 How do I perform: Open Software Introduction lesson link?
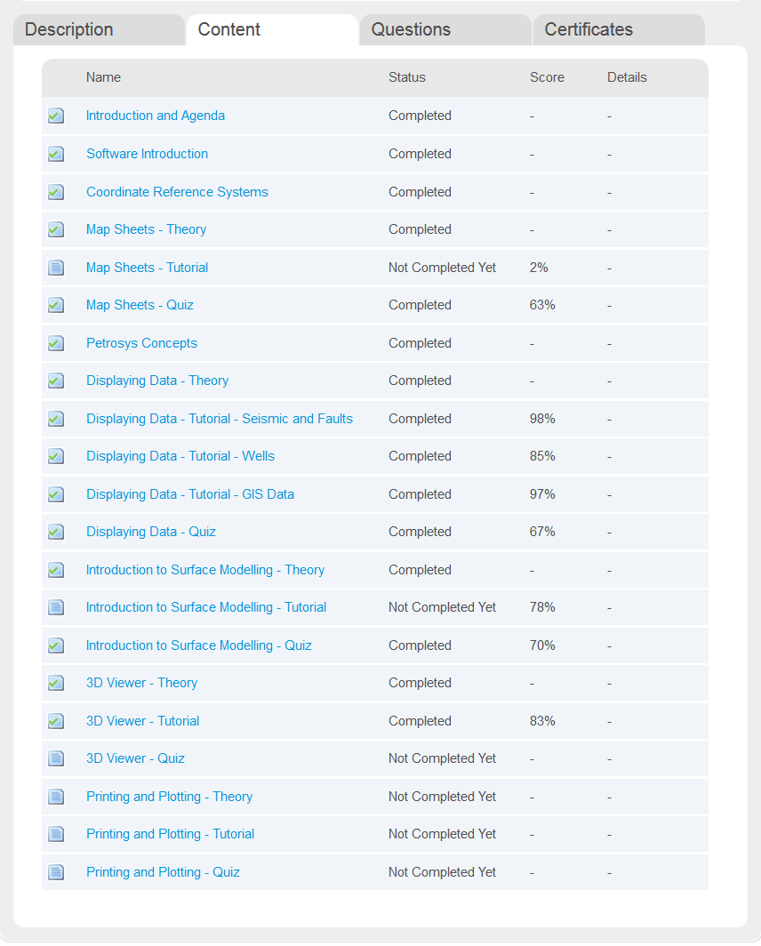coord(147,154)
